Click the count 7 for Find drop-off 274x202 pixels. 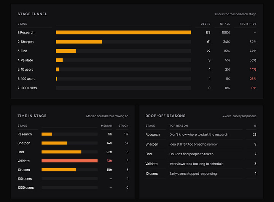pyautogui.click(x=255, y=154)
